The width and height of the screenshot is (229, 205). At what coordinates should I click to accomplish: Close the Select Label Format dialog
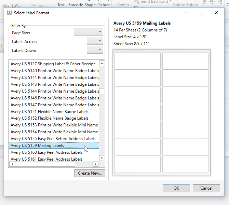point(216,13)
